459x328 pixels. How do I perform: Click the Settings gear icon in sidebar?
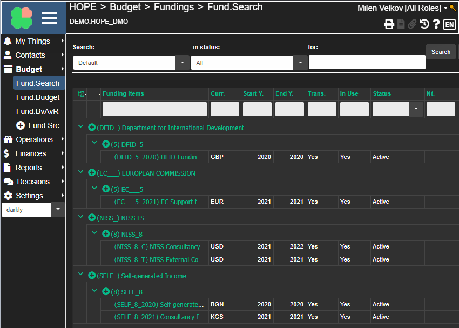tap(7, 195)
